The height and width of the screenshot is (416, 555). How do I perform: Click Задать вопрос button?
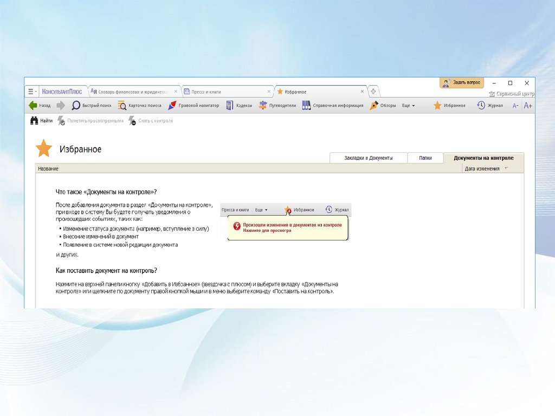(x=462, y=82)
